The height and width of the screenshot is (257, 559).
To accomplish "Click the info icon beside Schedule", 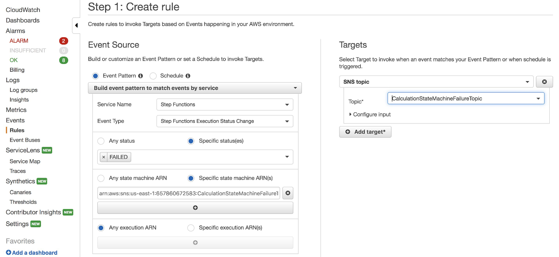I will 188,76.
